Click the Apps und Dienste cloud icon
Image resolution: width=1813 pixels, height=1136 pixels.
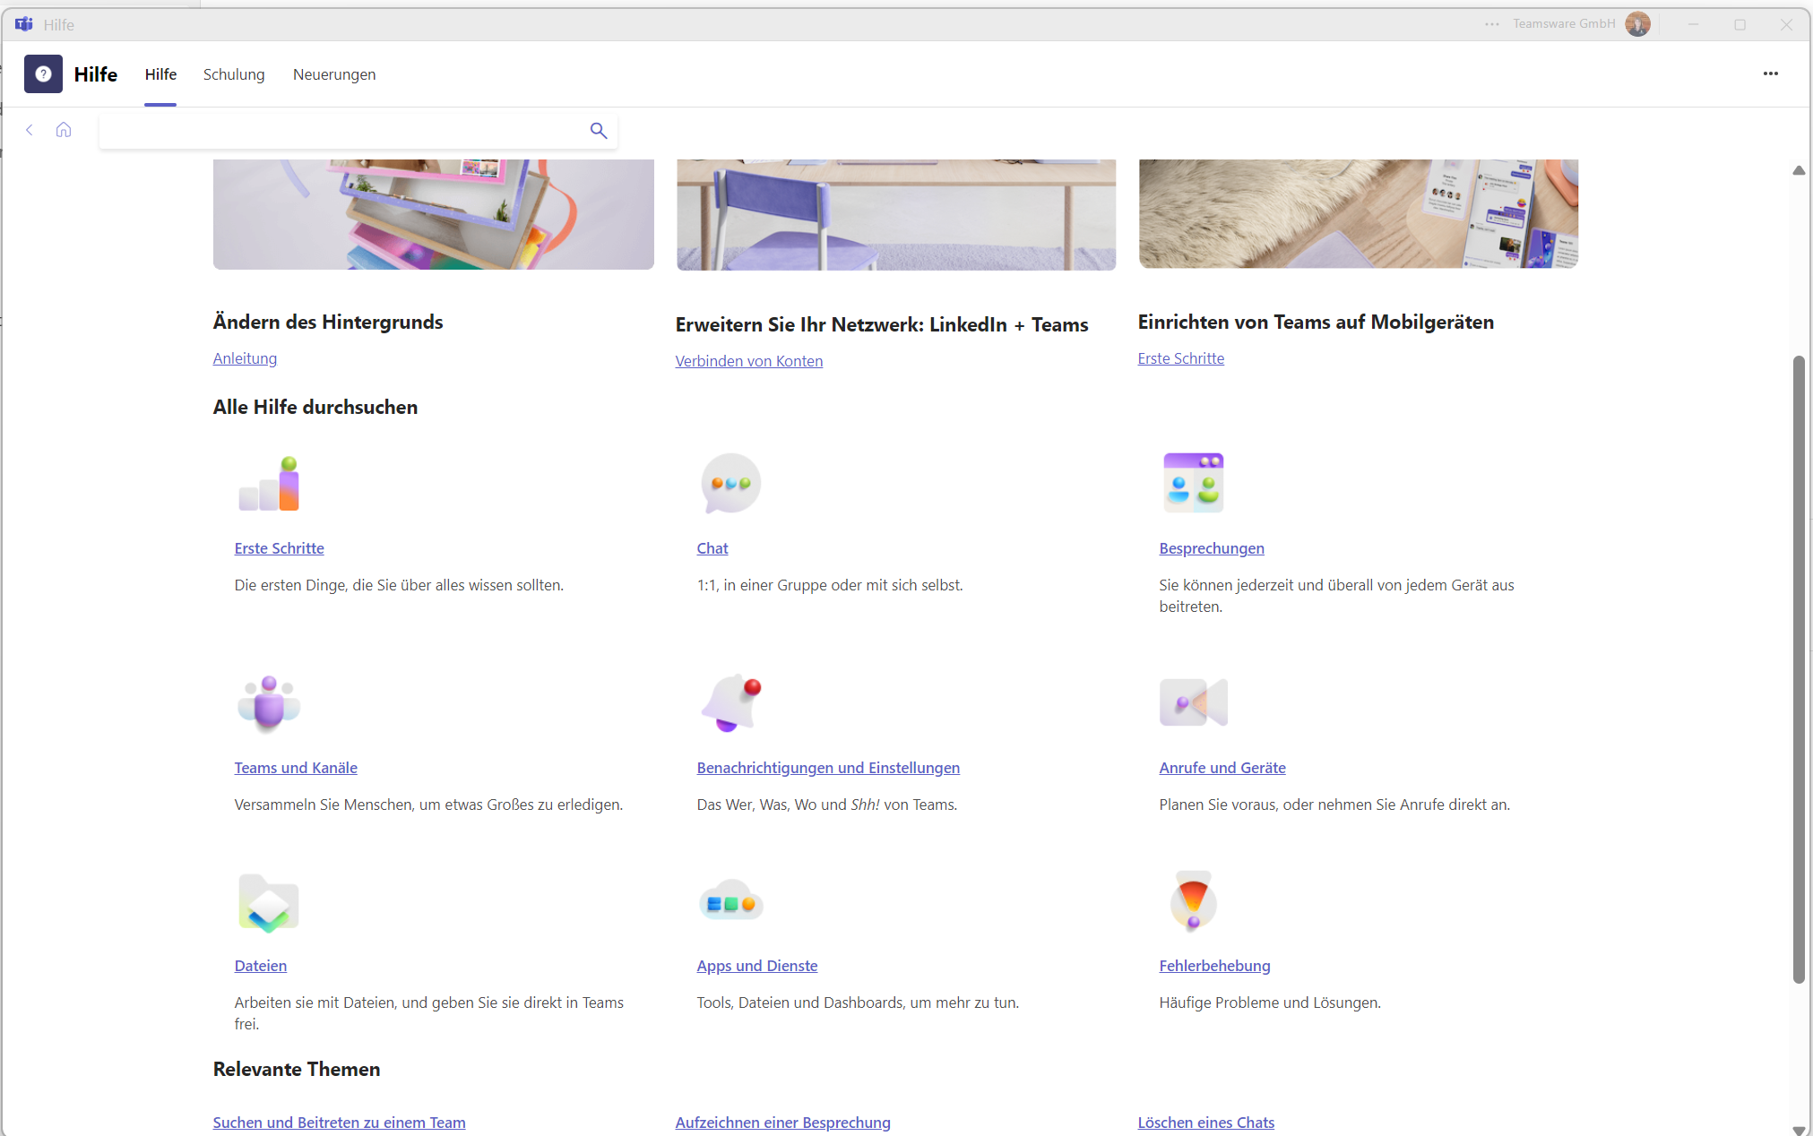click(x=730, y=903)
